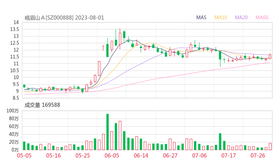Click the 13.5 price axis label

pos(15,29)
